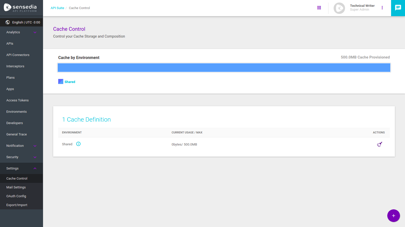This screenshot has width=405, height=227.
Task: Click the Shared legend label
Action: [70, 82]
